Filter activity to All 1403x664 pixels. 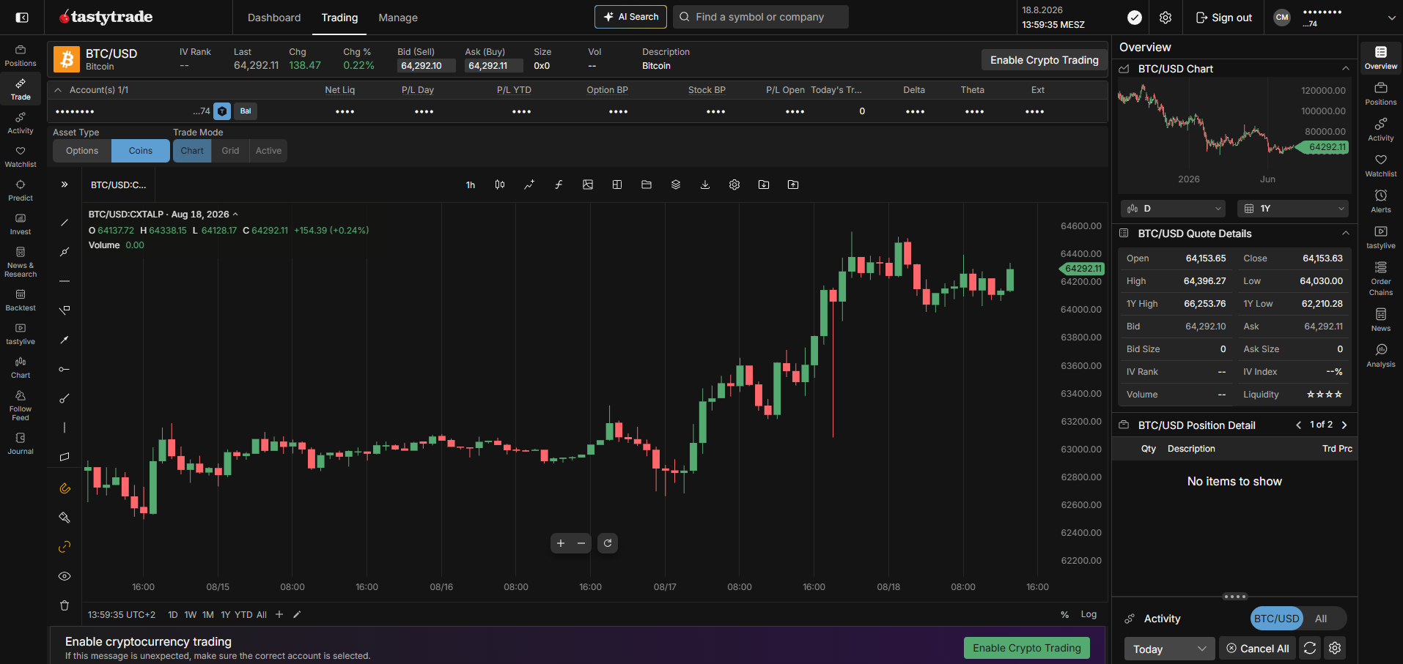pyautogui.click(x=1321, y=619)
